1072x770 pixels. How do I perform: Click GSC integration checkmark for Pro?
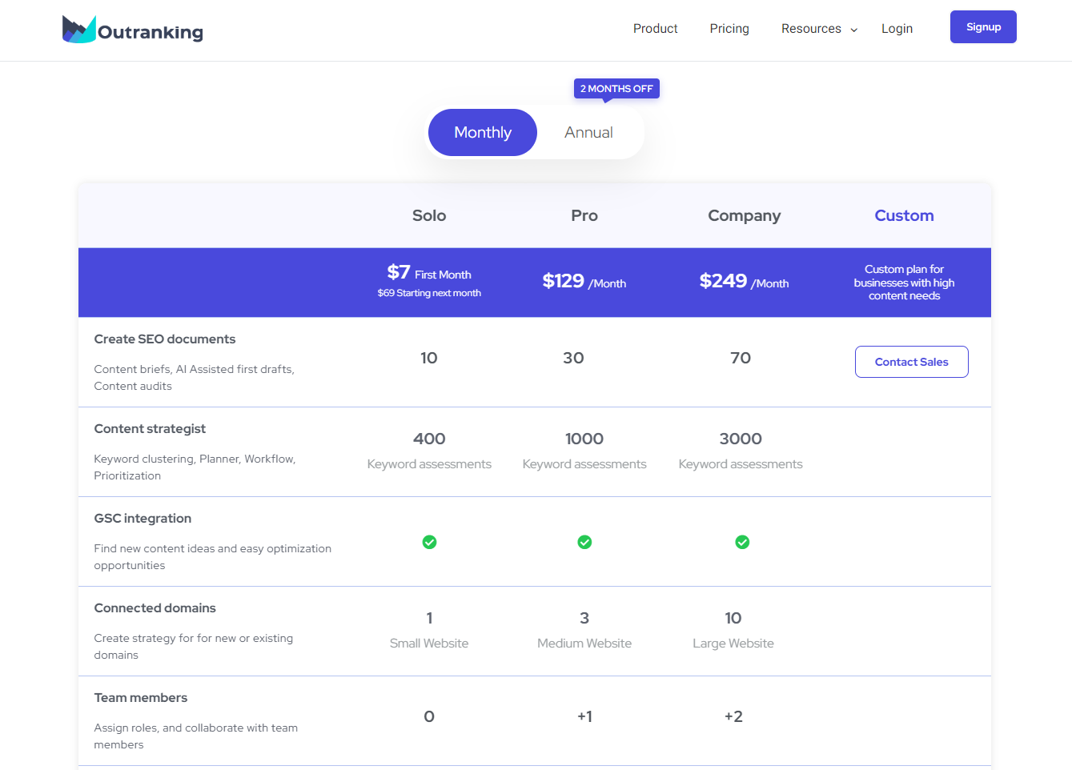(x=584, y=542)
